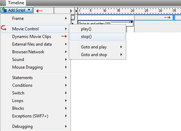Click the effect end keyframe diamond
Viewport: 181px width, 131px height.
132,22
